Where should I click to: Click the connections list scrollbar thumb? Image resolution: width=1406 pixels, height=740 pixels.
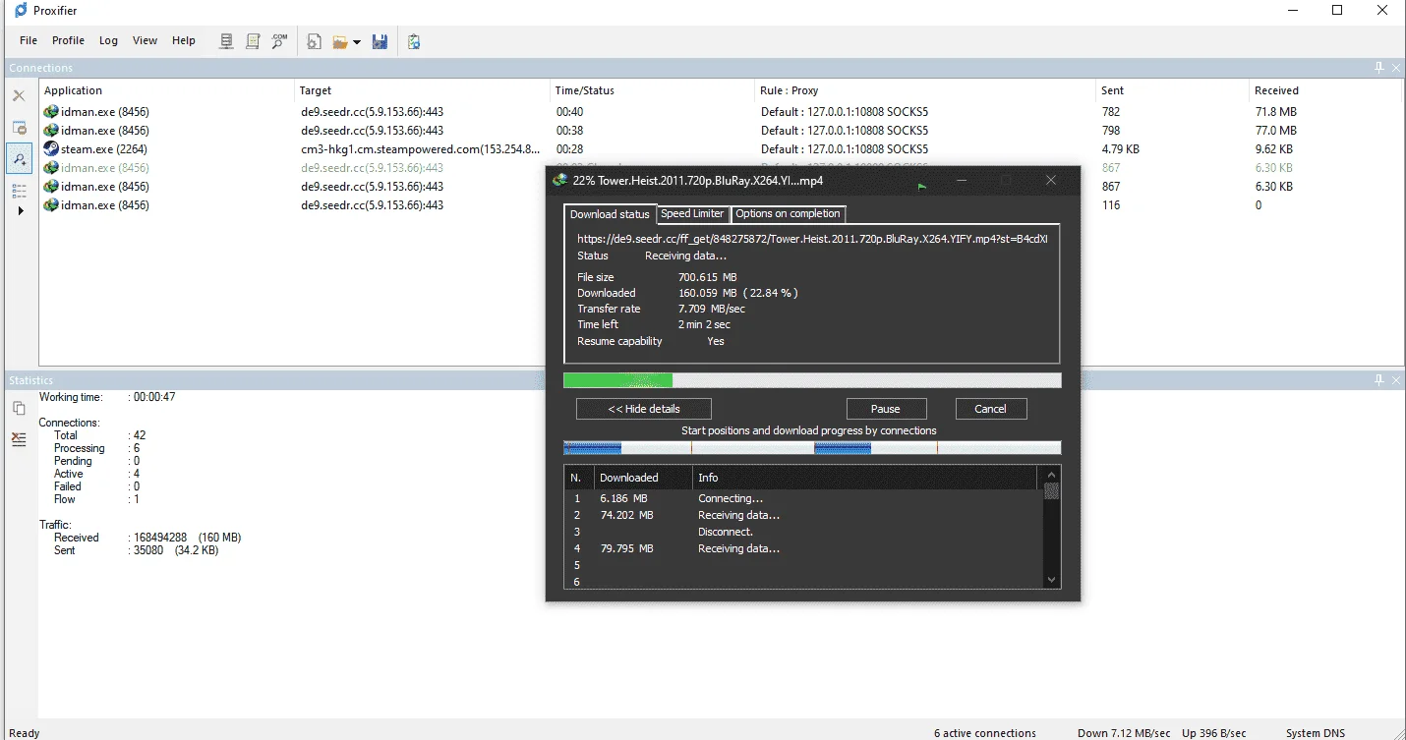1051,490
